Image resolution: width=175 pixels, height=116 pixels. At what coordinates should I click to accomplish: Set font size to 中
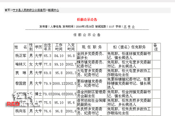129,27
